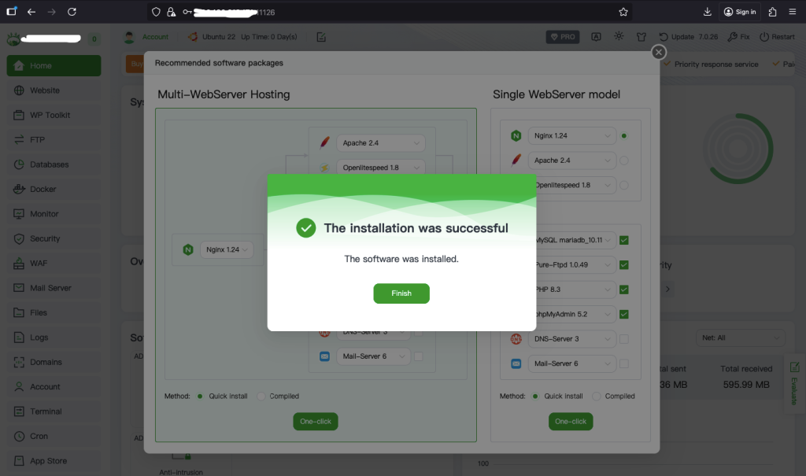Go to the App Store menu
This screenshot has height=476, width=806.
(48, 461)
